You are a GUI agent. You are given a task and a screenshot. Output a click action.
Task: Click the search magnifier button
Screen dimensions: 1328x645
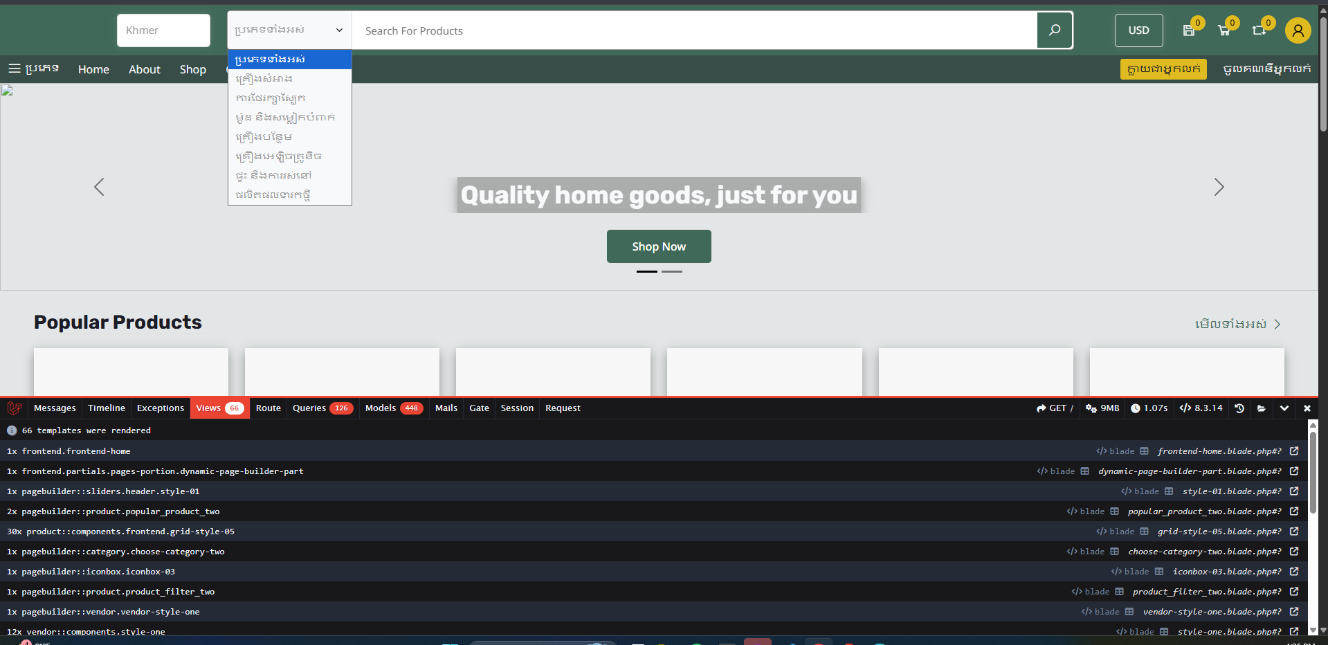coord(1054,30)
